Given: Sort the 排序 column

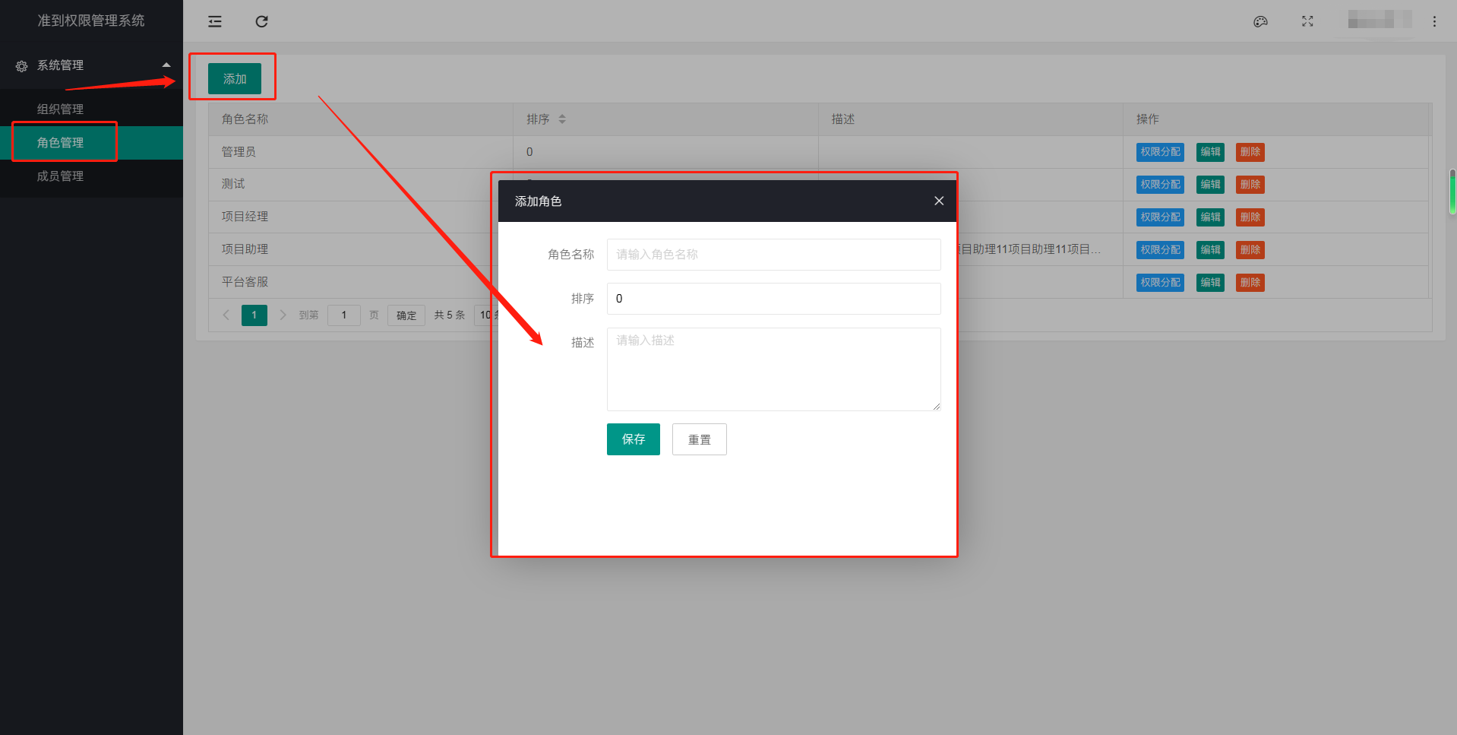Looking at the screenshot, I should click(x=562, y=119).
